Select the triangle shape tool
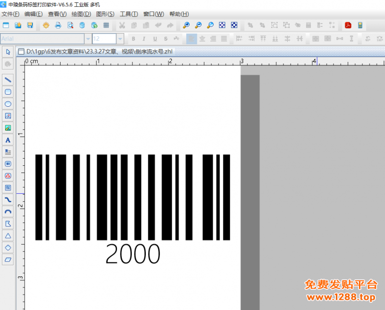385x310 pixels. [x=8, y=236]
